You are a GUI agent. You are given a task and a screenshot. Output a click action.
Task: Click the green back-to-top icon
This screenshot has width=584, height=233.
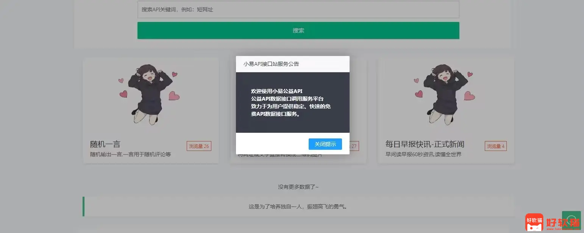571,220
